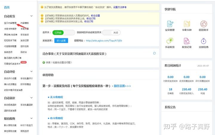This screenshot has width=215, height=135.
Task: Refresh the 待办事项 section with refresh icon
Action: click(x=154, y=53)
